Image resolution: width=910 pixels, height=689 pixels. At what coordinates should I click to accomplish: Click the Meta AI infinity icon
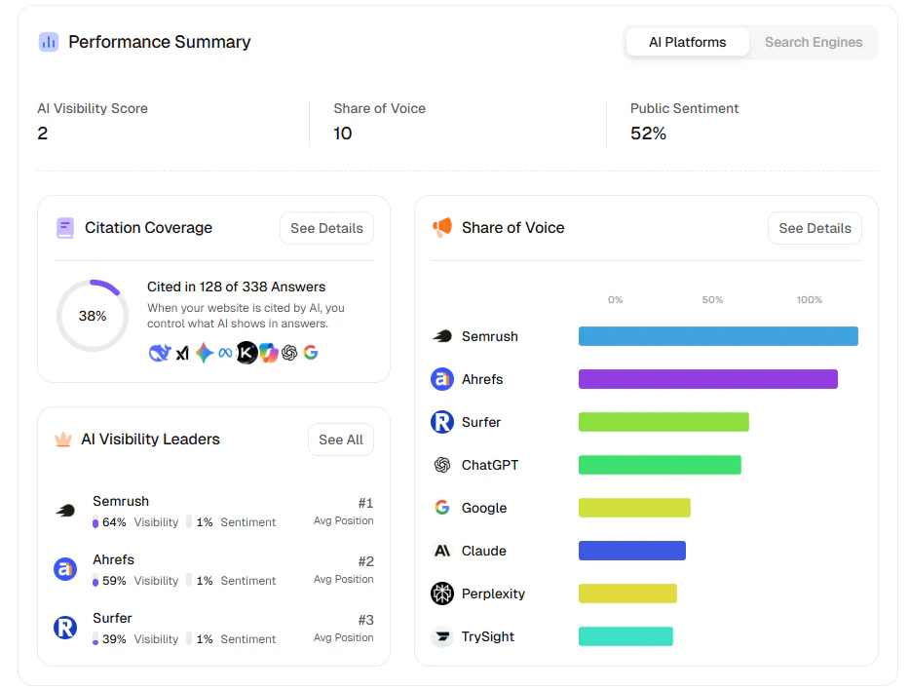click(x=226, y=352)
